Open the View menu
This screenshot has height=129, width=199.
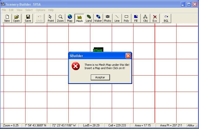click(x=19, y=10)
